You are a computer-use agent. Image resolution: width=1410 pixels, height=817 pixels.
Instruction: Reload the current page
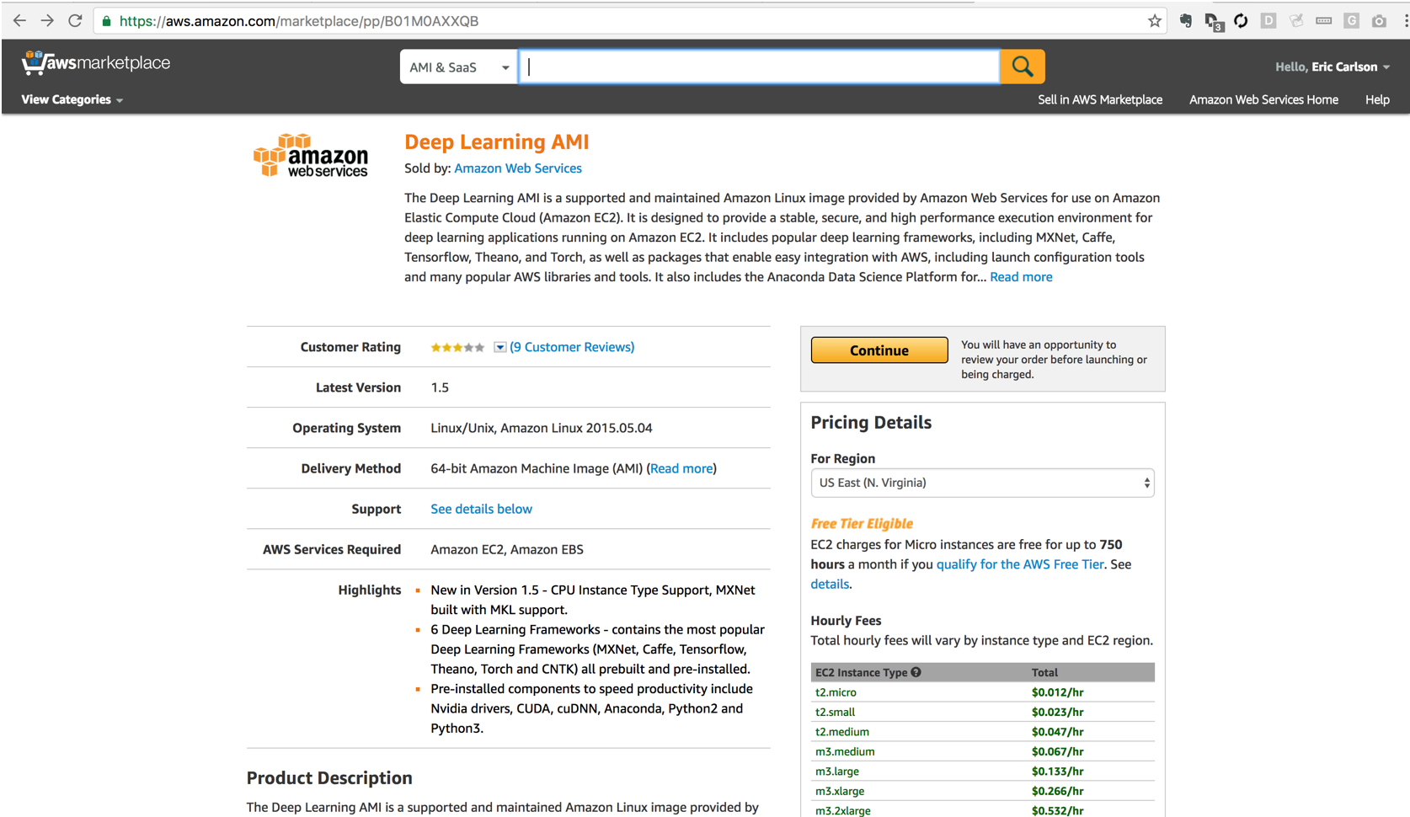coord(75,21)
